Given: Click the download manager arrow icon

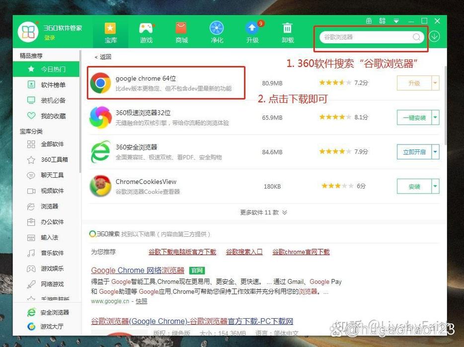Looking at the screenshot, I should 434,36.
